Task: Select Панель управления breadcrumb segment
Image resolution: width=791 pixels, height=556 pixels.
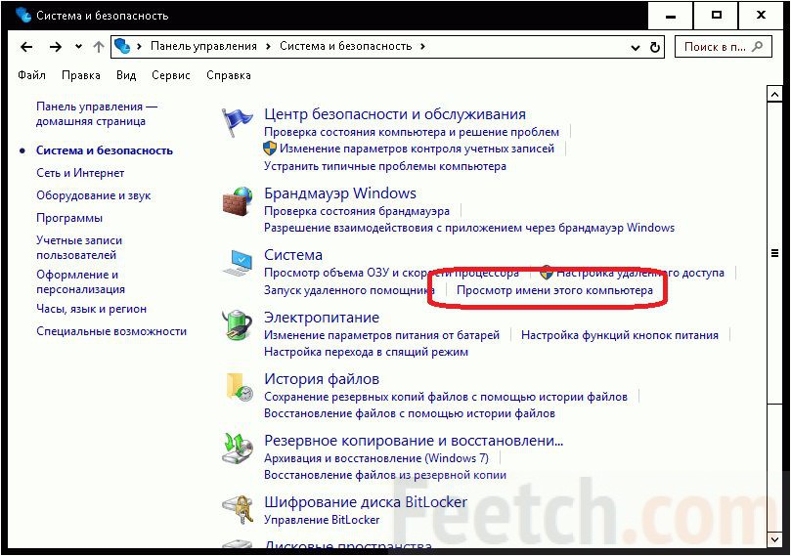Action: (203, 46)
